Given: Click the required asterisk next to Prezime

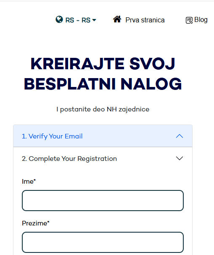Looking at the screenshot, I should (x=48, y=222).
